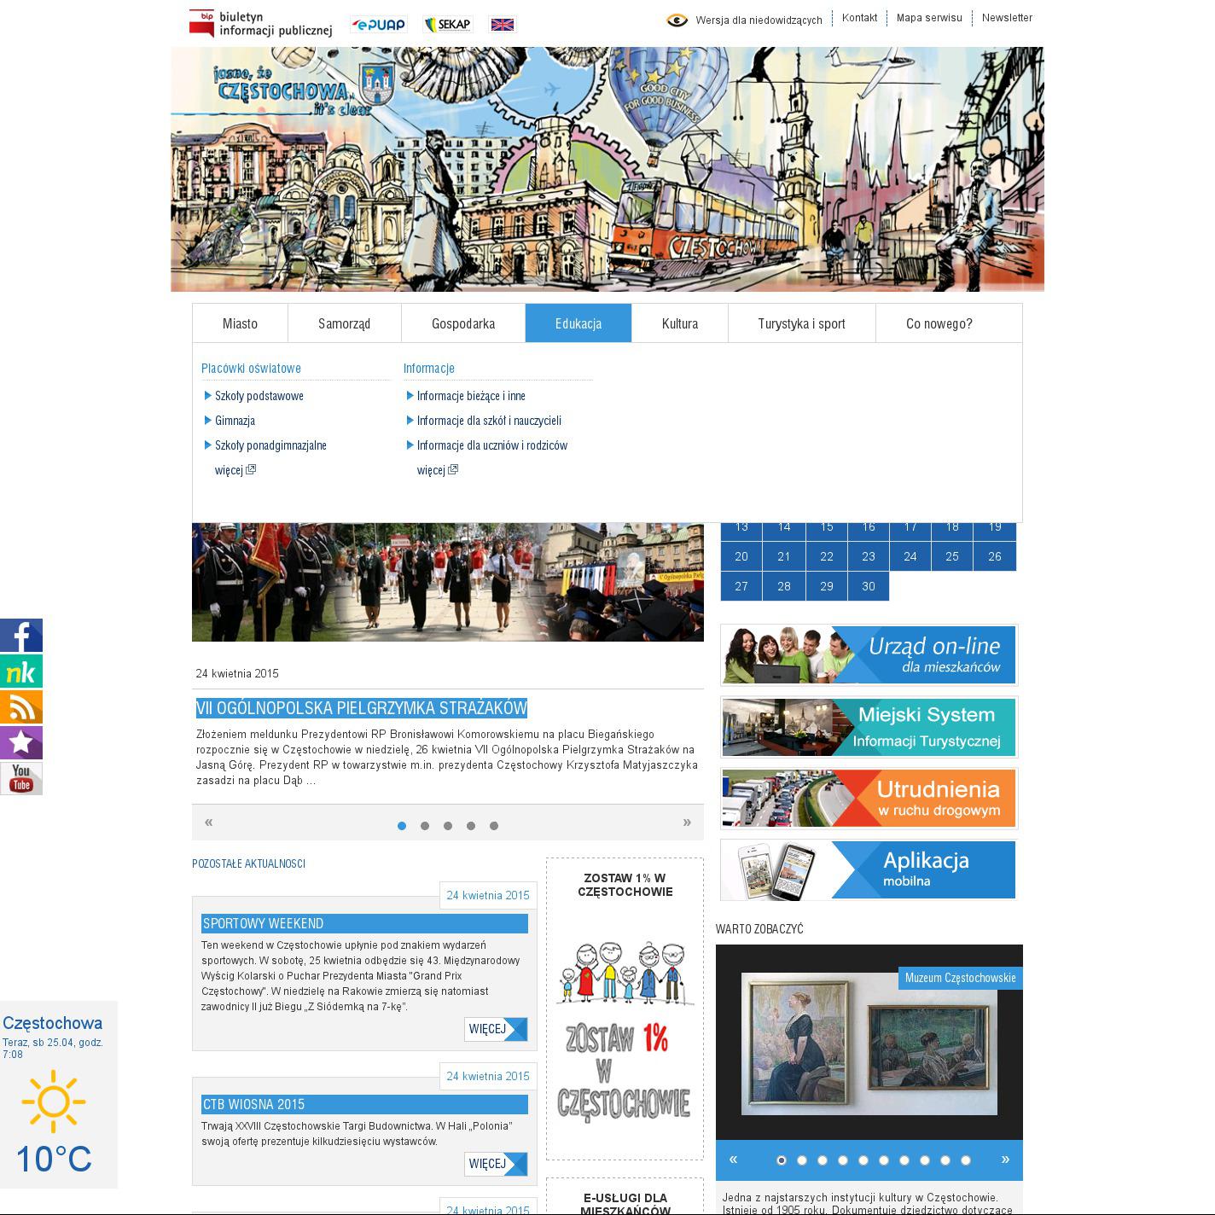Select second Warto zobaczyć gallery dot
Image resolution: width=1215 pixels, height=1215 pixels.
[801, 1160]
